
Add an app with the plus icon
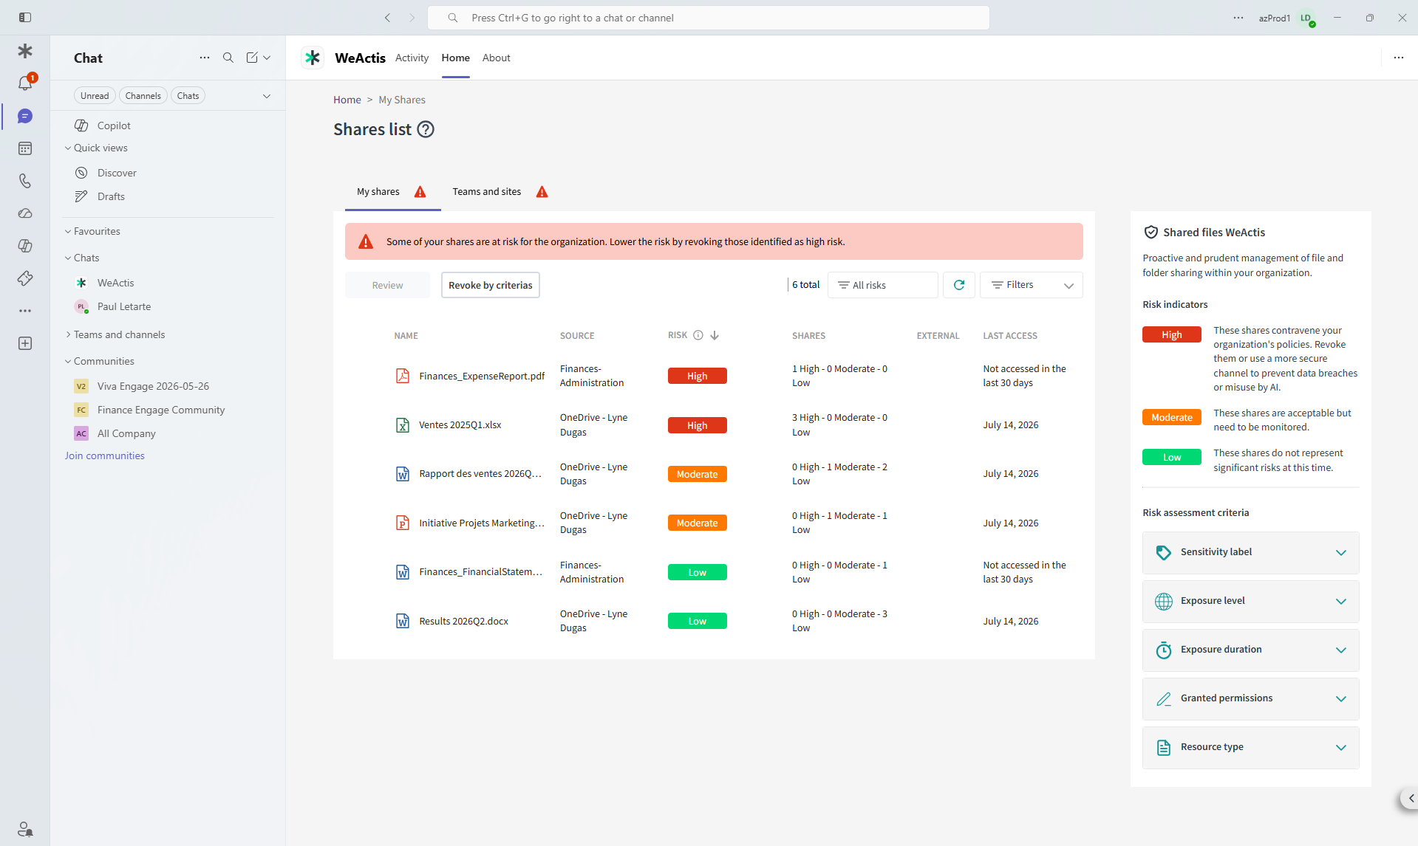point(25,343)
